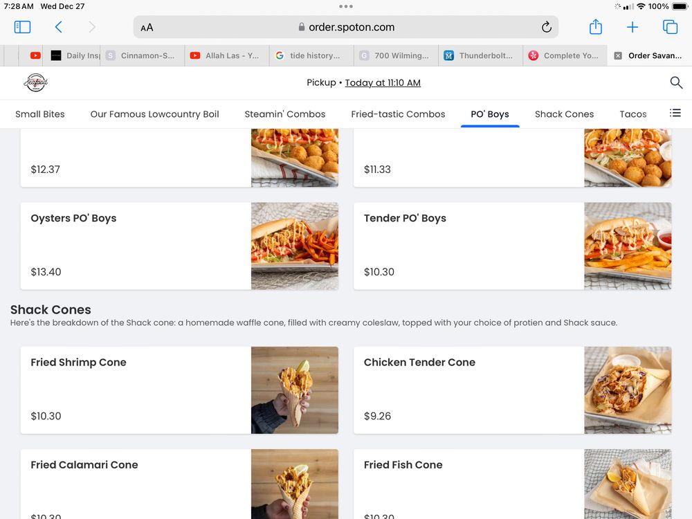Close the Order Savannah tab
The width and height of the screenshot is (692, 519).
[618, 55]
